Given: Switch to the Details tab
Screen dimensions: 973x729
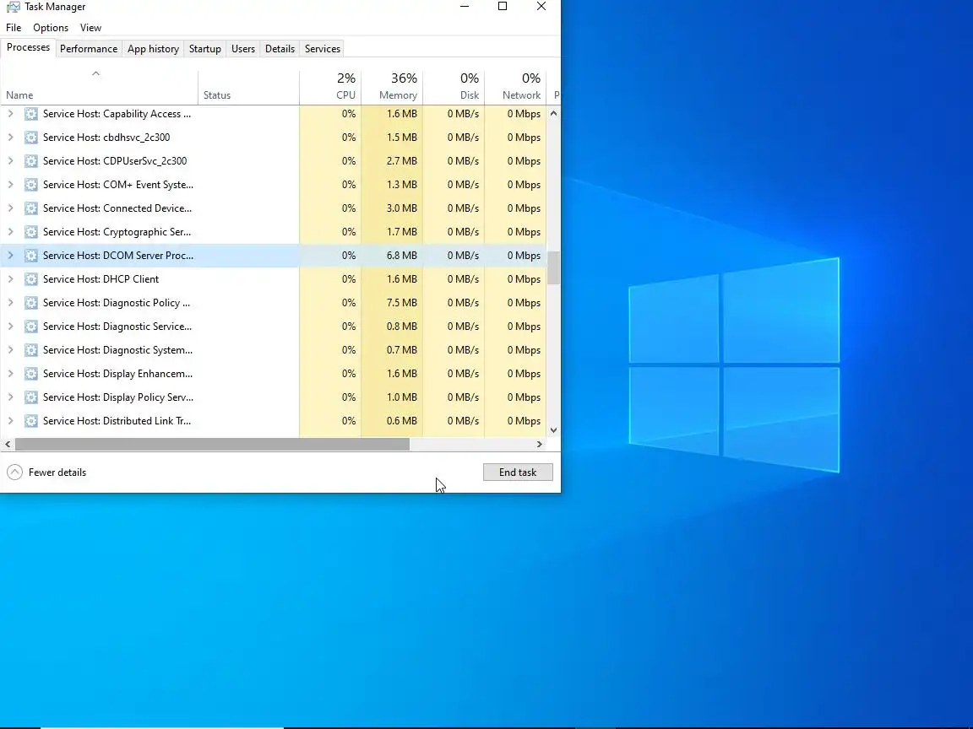Looking at the screenshot, I should (x=280, y=49).
